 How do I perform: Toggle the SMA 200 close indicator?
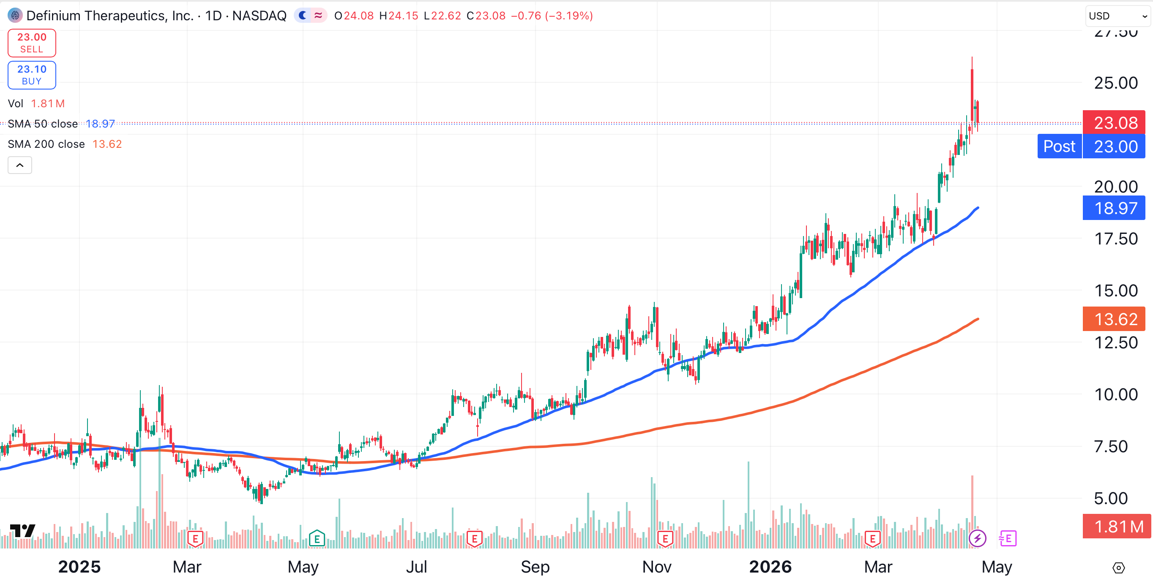46,144
